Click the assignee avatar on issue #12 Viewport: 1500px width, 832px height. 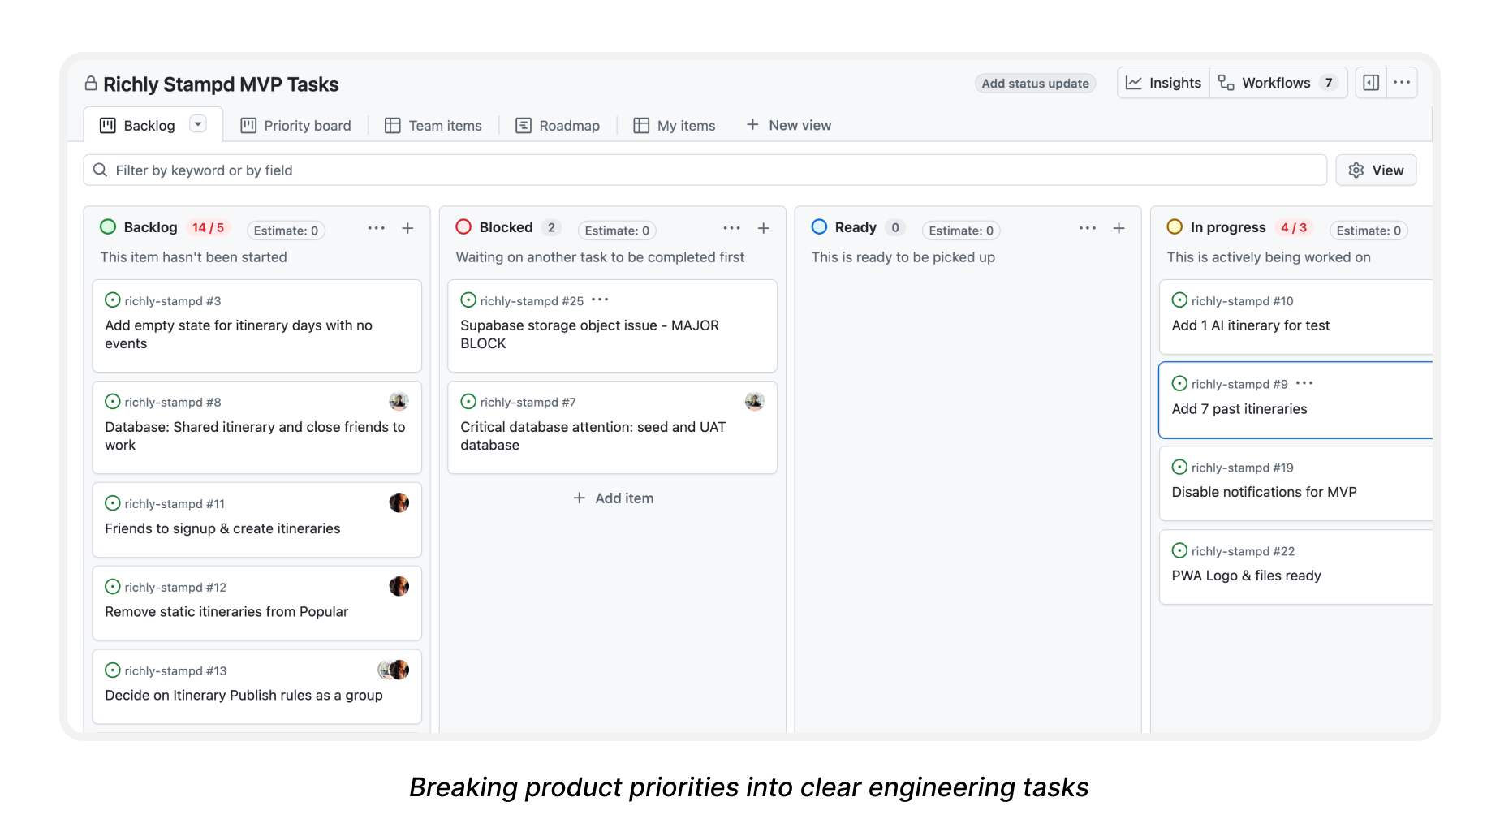[399, 586]
